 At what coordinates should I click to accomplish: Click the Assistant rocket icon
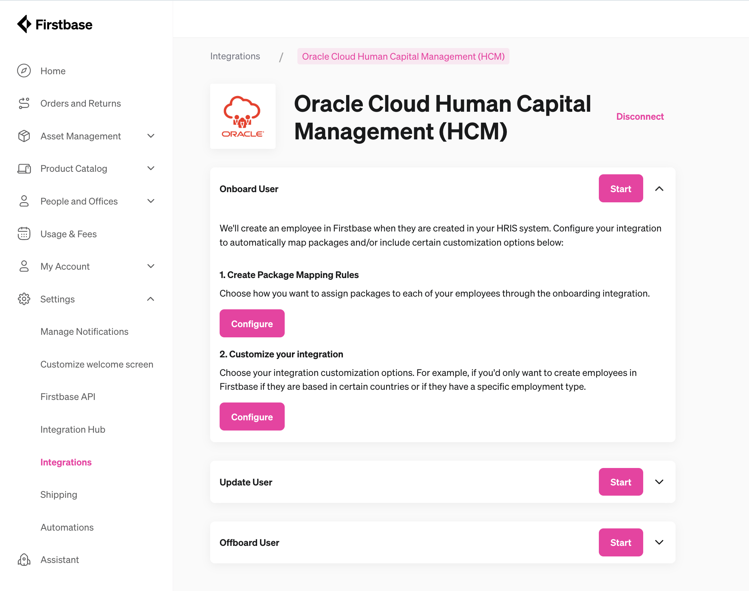pyautogui.click(x=24, y=560)
